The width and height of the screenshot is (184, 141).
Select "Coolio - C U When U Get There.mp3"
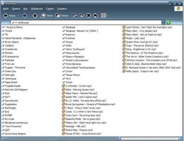click(x=84, y=112)
